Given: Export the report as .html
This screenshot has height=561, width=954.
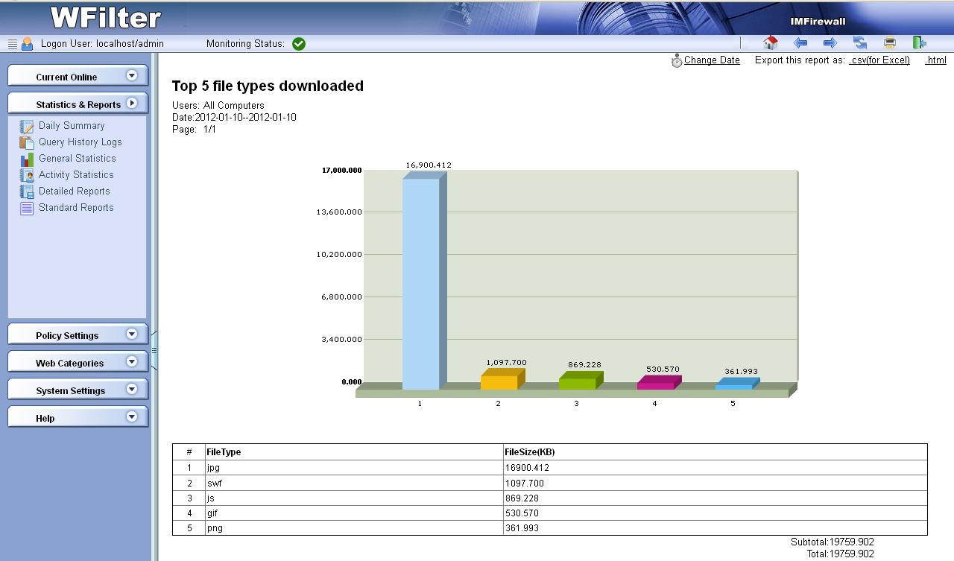Looking at the screenshot, I should [x=935, y=60].
